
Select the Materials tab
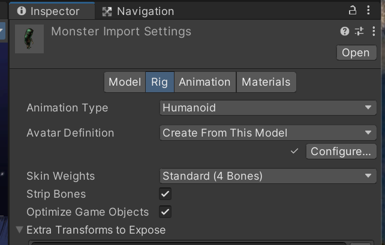pos(266,82)
